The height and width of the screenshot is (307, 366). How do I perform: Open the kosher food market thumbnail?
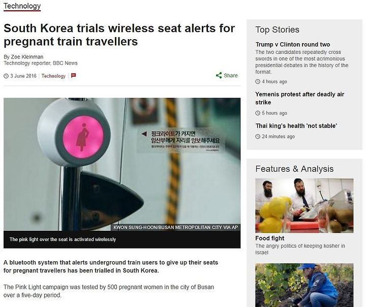point(304,205)
